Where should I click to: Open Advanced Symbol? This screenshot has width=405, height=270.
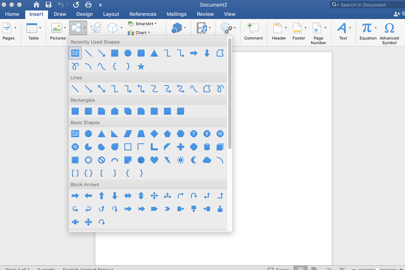389,33
